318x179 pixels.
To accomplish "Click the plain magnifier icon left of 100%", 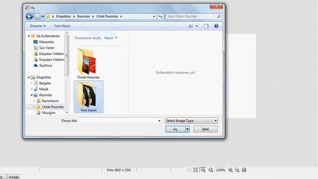I will pos(211,170).
